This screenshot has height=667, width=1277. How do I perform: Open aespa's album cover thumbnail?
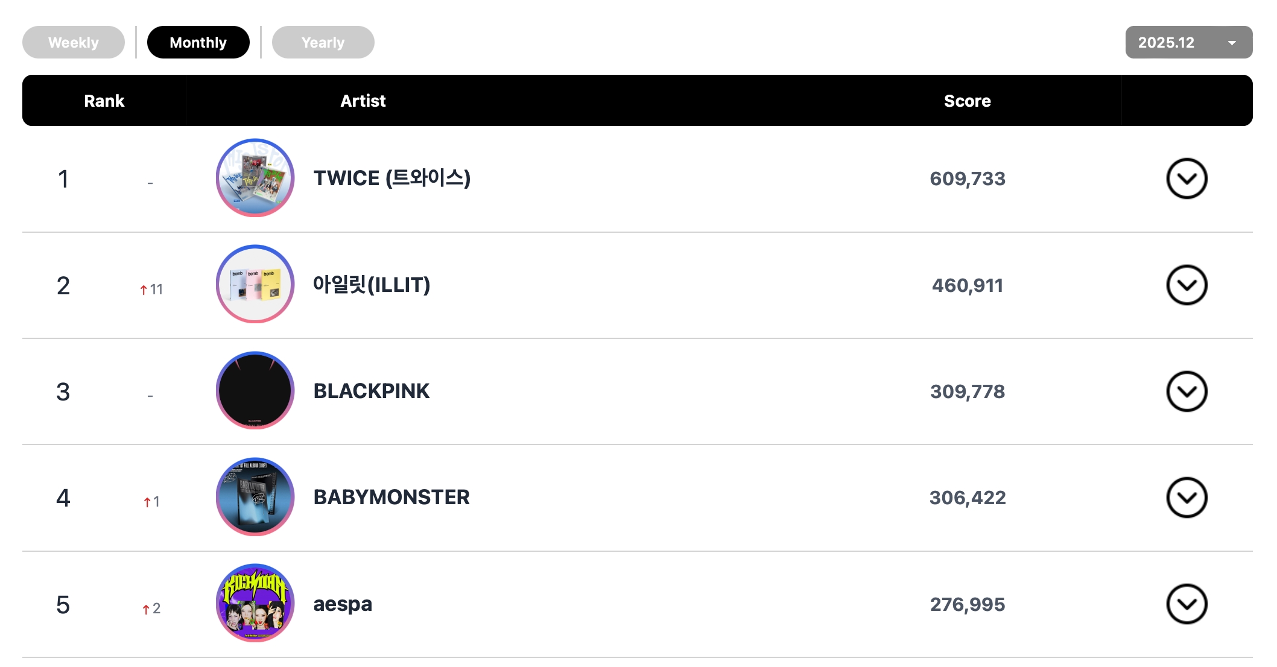[255, 603]
